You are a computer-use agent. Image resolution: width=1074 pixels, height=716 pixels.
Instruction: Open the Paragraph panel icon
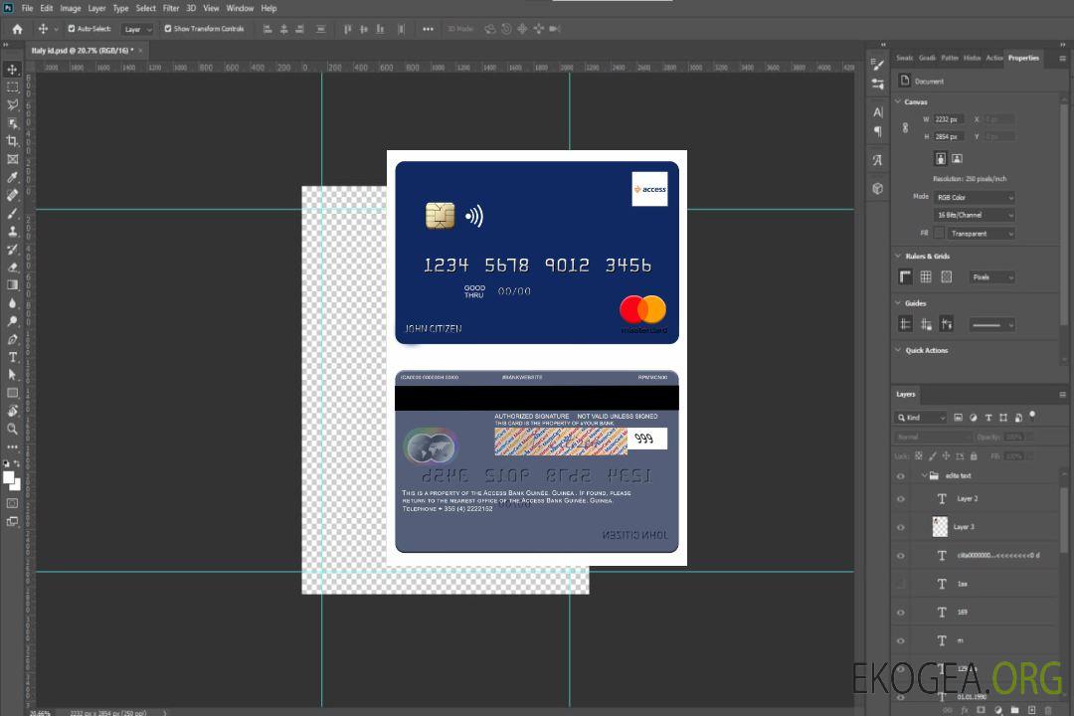tap(877, 131)
